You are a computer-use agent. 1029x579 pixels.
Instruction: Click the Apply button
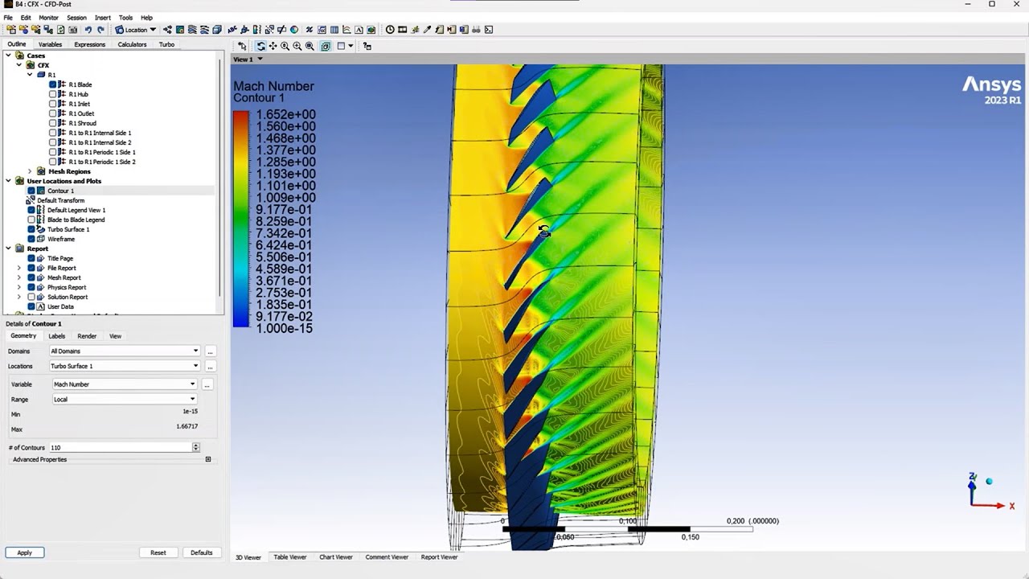pyautogui.click(x=24, y=552)
